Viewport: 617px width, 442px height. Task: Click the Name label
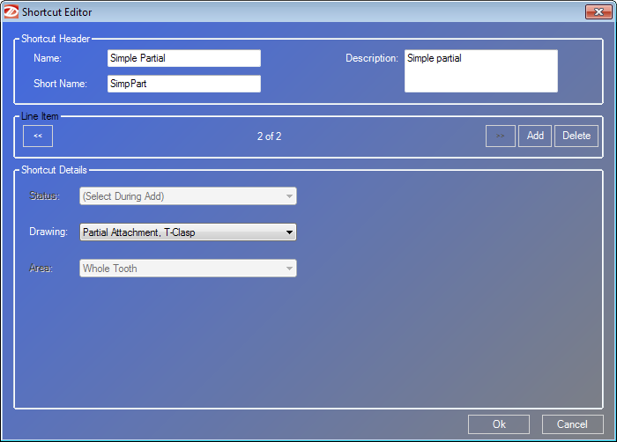pyautogui.click(x=48, y=58)
